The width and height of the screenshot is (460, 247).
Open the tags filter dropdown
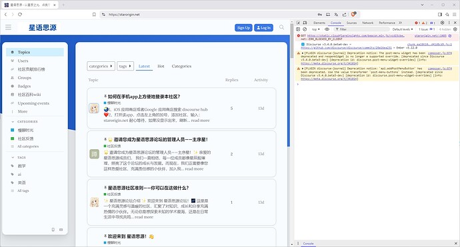(x=125, y=66)
